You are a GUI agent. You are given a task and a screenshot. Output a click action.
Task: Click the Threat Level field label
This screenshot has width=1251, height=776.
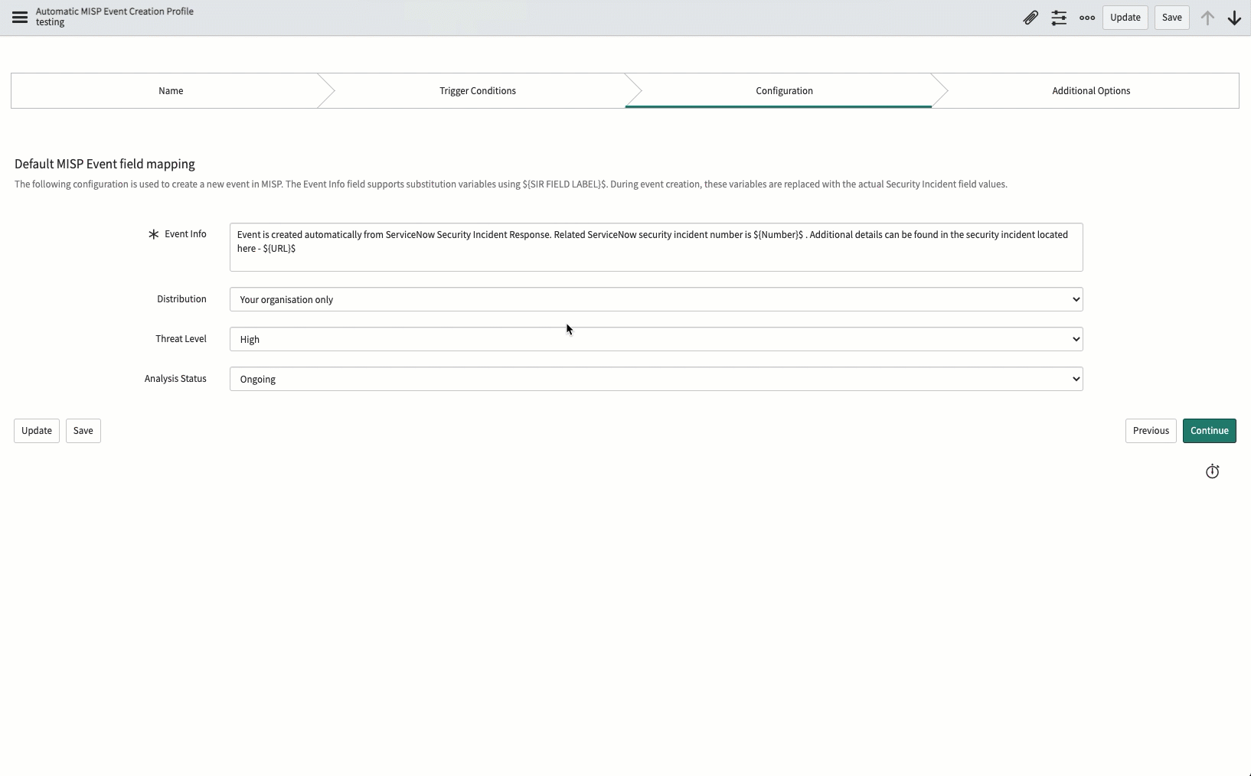[x=181, y=339]
